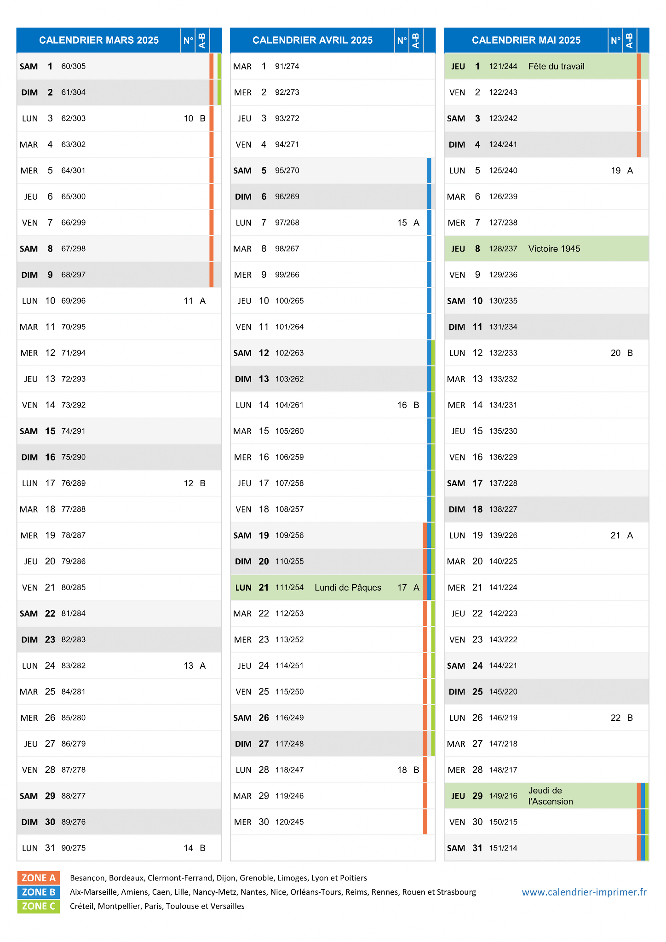Click the Victoire 1945 holiday on May 8
This screenshot has height=942, width=666.
[x=554, y=249]
